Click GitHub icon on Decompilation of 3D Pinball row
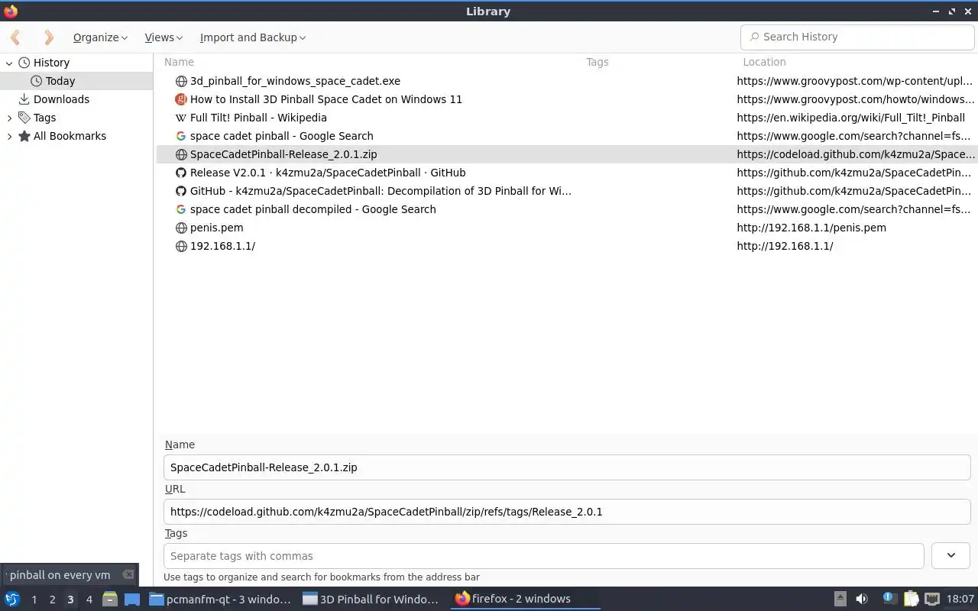 [x=181, y=191]
